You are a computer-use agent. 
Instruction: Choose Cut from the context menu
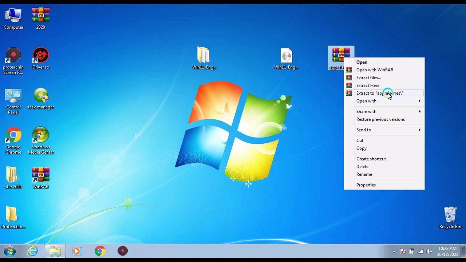tap(384, 140)
